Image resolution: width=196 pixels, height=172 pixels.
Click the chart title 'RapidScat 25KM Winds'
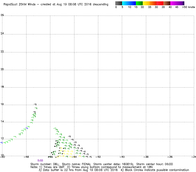click(x=20, y=4)
